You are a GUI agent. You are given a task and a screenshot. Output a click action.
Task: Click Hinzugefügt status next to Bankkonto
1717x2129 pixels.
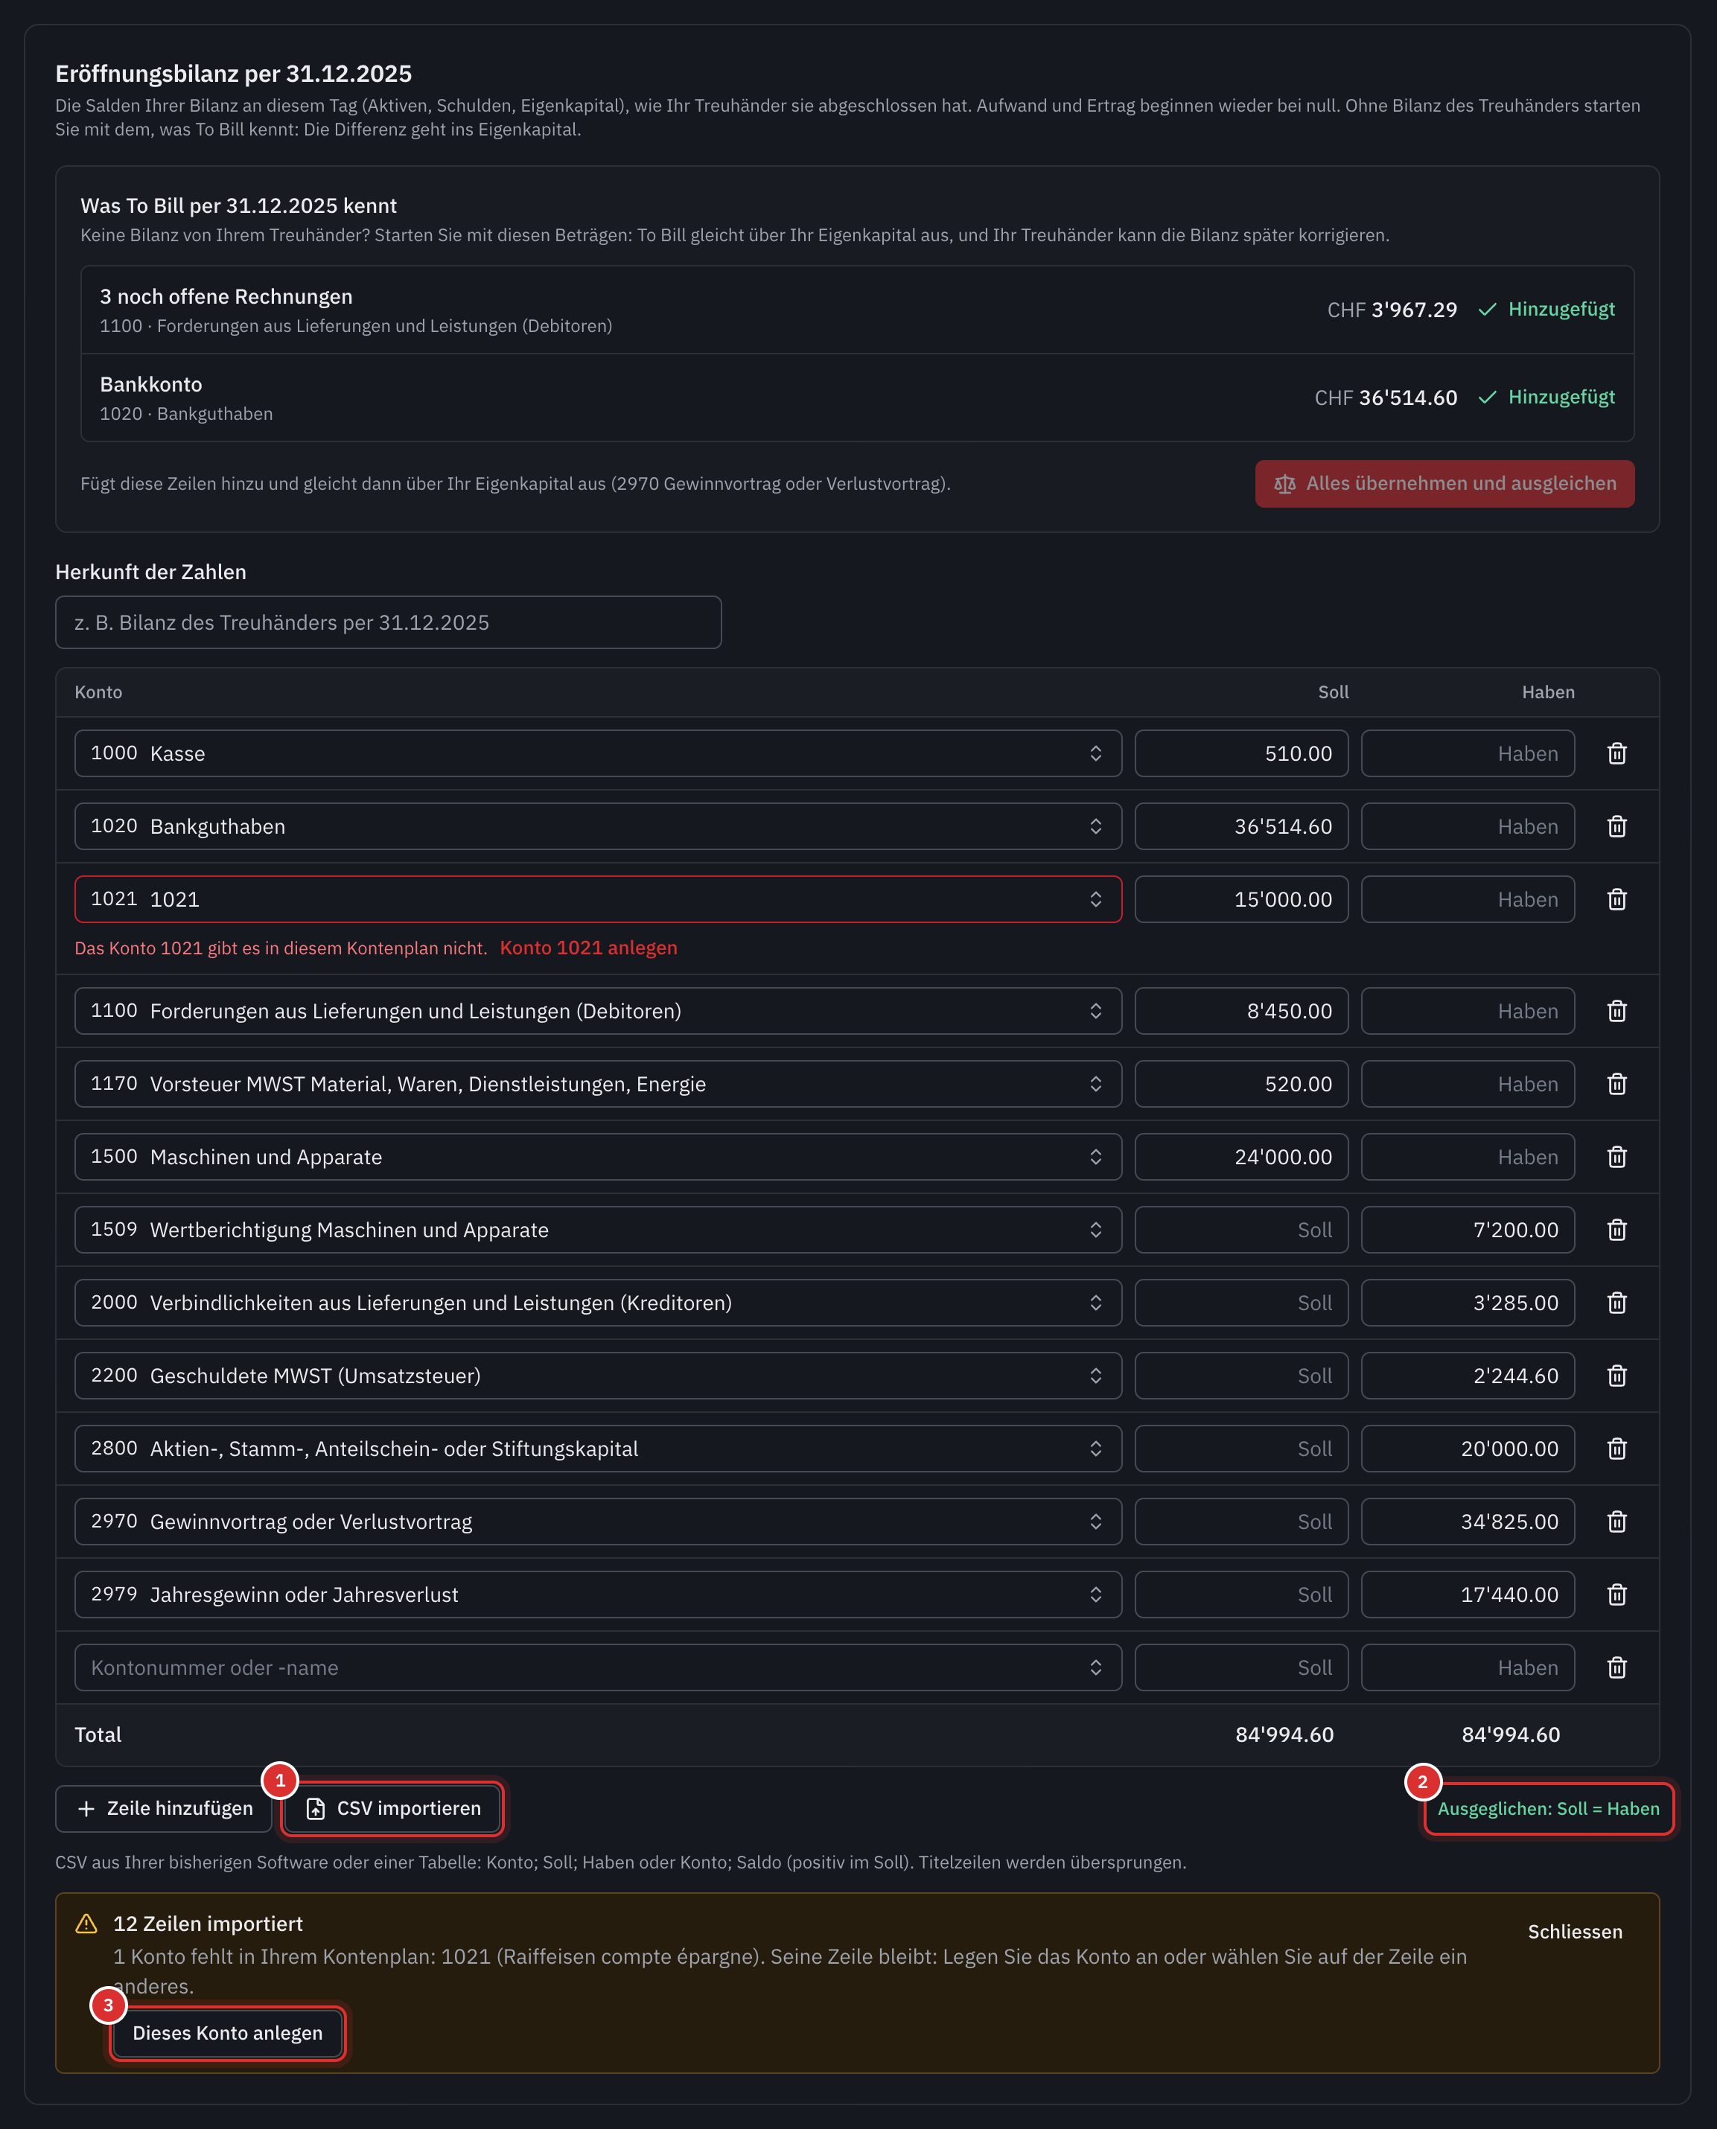pyautogui.click(x=1547, y=398)
